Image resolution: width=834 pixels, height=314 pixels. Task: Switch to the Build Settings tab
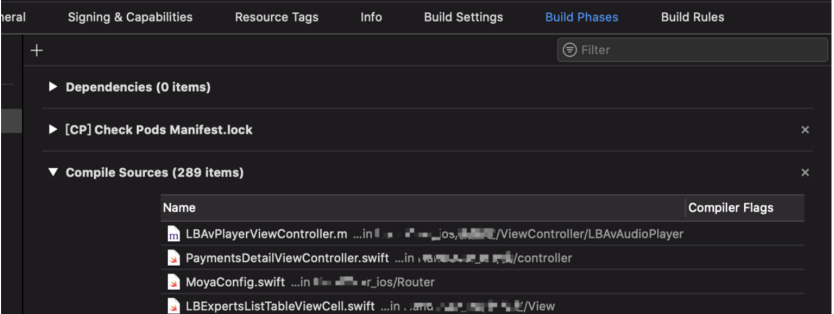[463, 17]
